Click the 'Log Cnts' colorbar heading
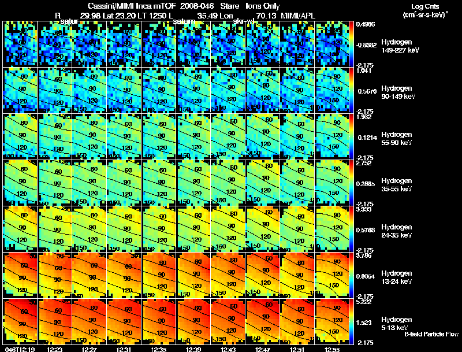The image size is (462, 352). click(x=424, y=6)
